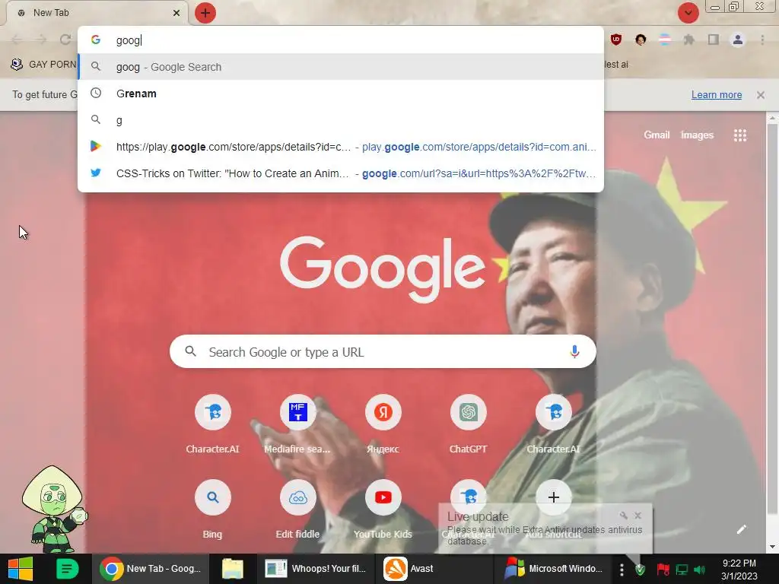
Task: Close the New Tab tab
Action: point(176,13)
